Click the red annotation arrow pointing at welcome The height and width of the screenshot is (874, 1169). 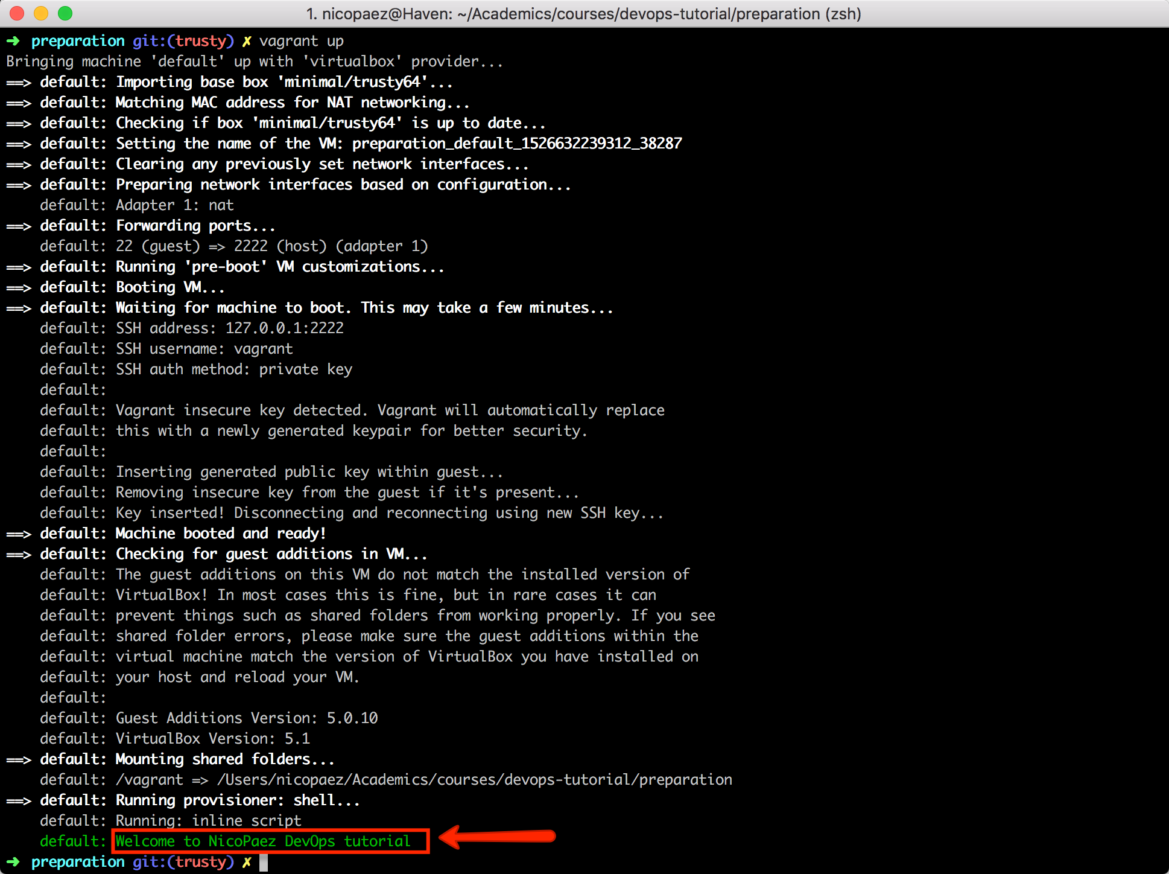click(x=498, y=837)
